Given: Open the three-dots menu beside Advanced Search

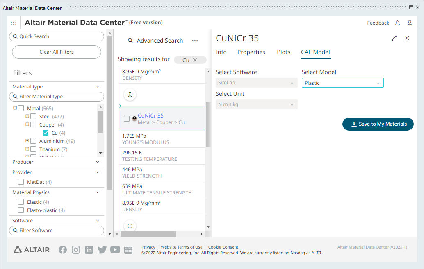Looking at the screenshot, I should (x=195, y=41).
